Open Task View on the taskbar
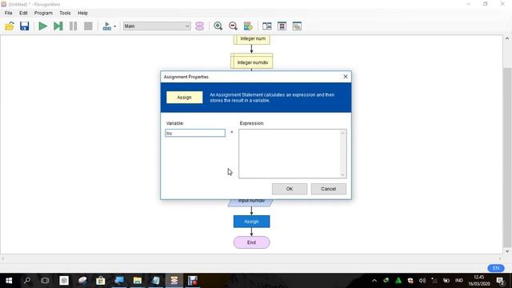The image size is (512, 288). [x=45, y=281]
